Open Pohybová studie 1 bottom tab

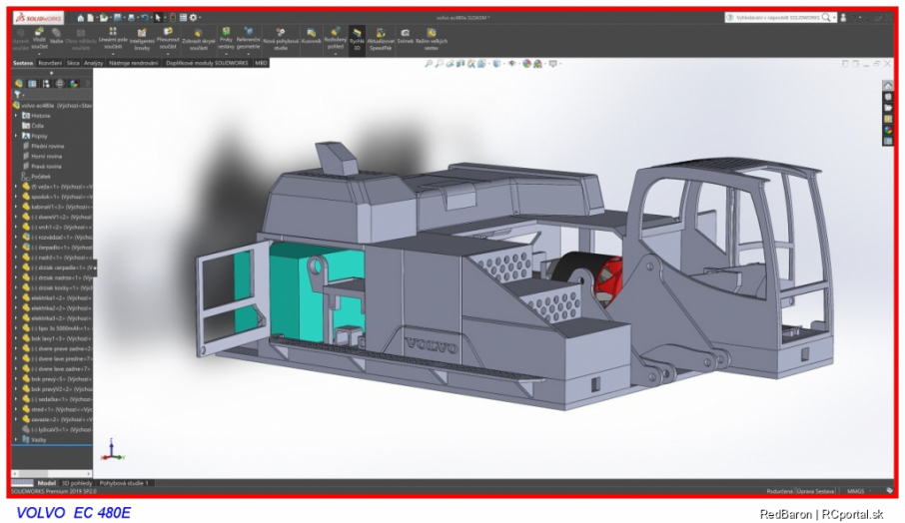pyautogui.click(x=124, y=483)
